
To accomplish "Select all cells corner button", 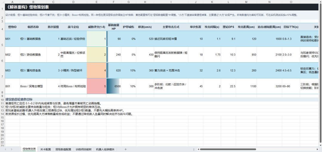I will point(2,2).
